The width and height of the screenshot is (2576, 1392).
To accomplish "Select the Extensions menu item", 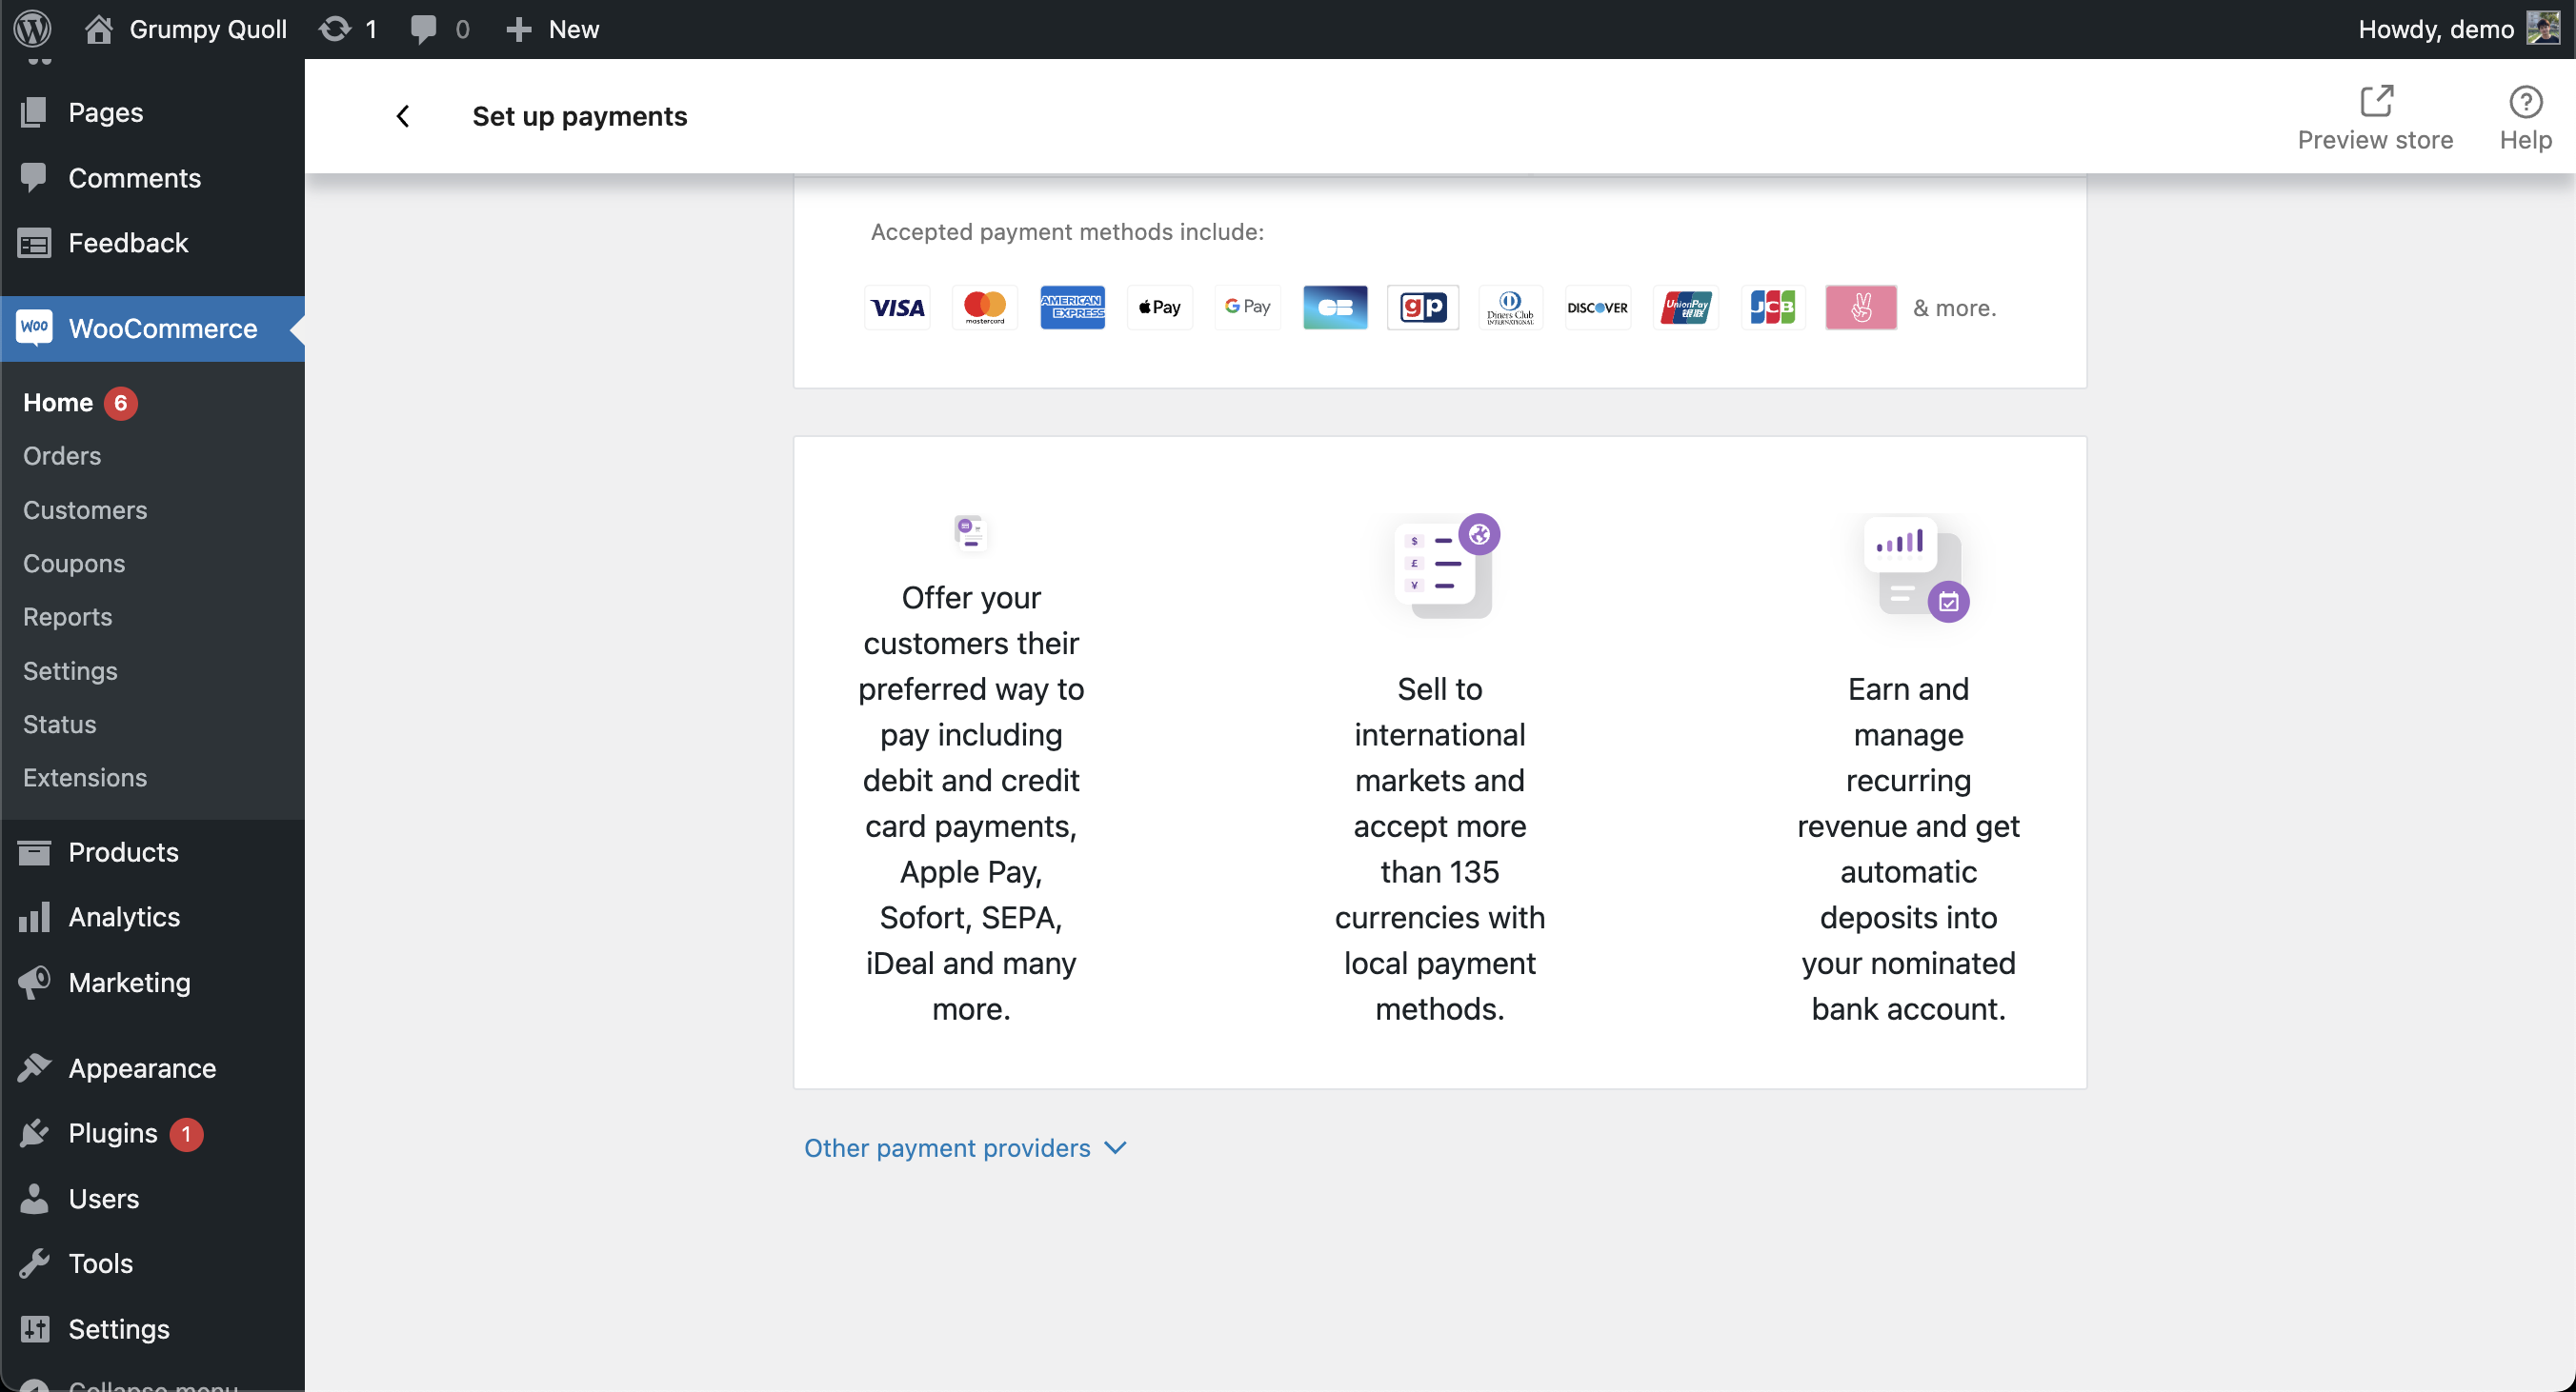I will point(84,777).
